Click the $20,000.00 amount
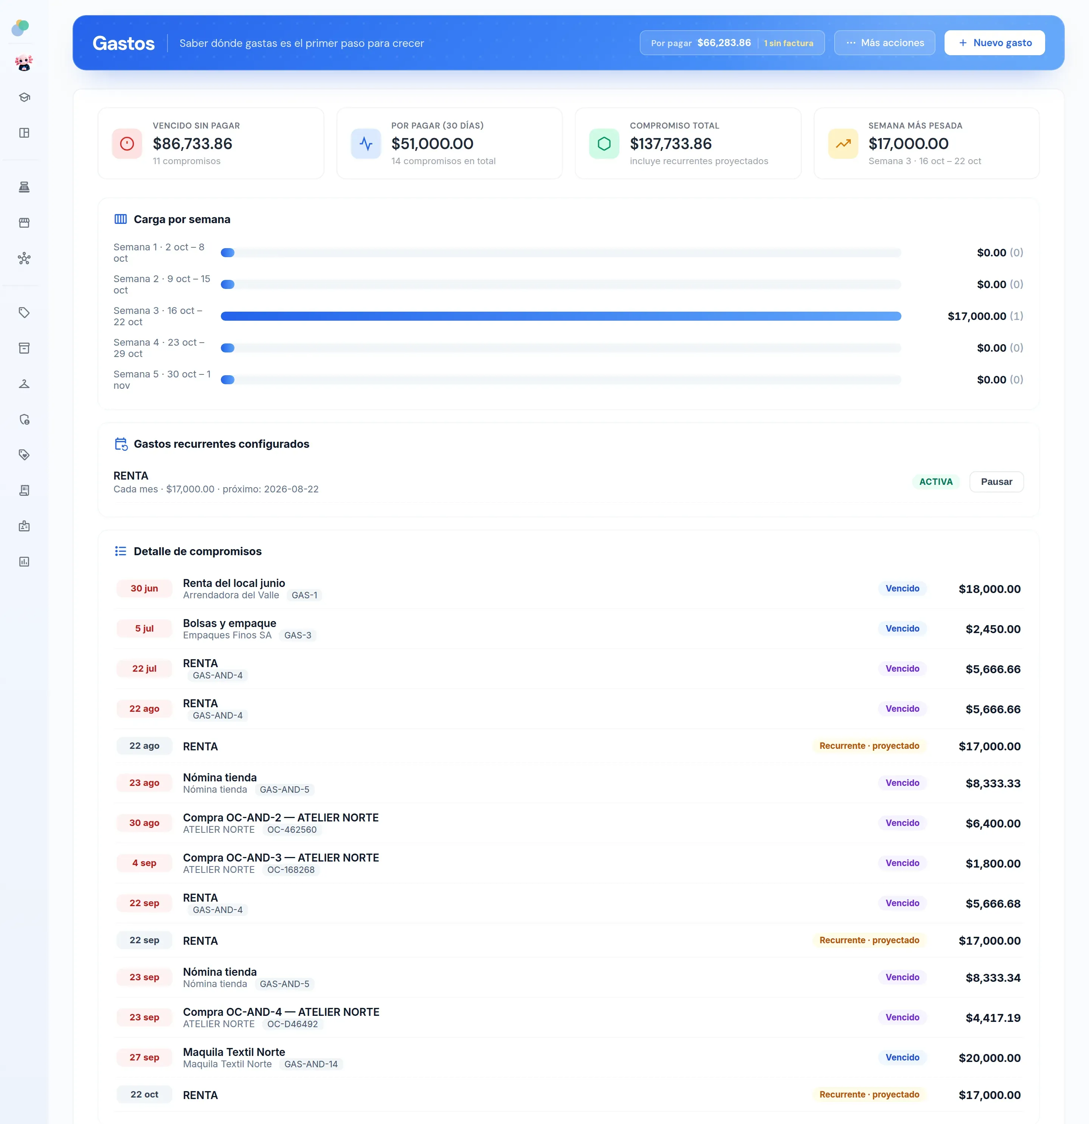The width and height of the screenshot is (1089, 1124). point(989,1058)
